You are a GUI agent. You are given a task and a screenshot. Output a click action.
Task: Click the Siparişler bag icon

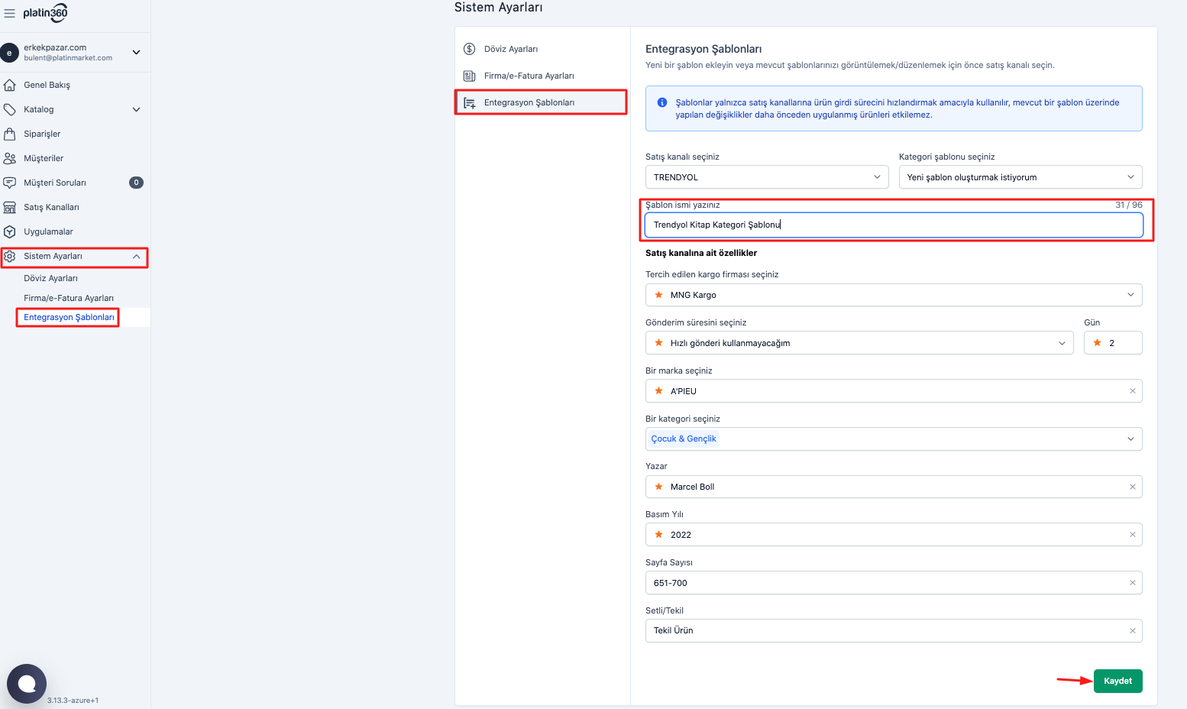pos(10,134)
